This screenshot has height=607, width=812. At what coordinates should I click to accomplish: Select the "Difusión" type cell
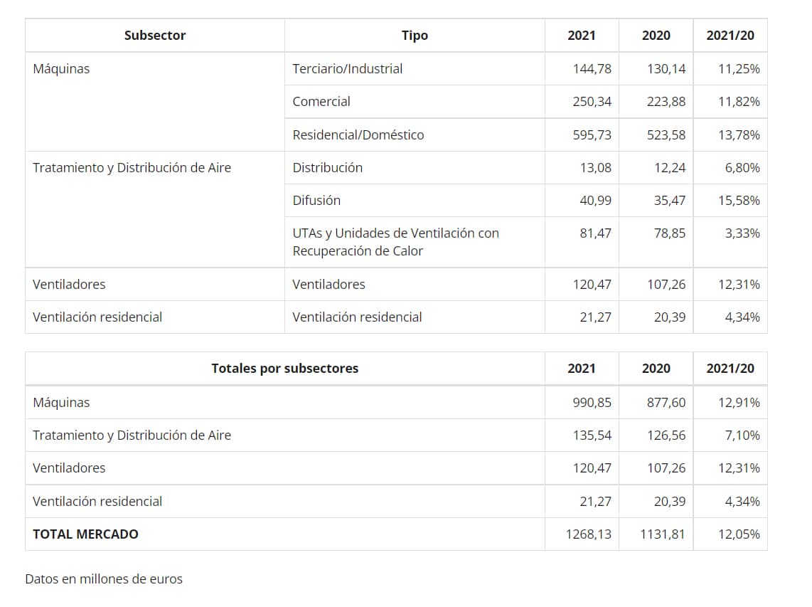click(316, 201)
